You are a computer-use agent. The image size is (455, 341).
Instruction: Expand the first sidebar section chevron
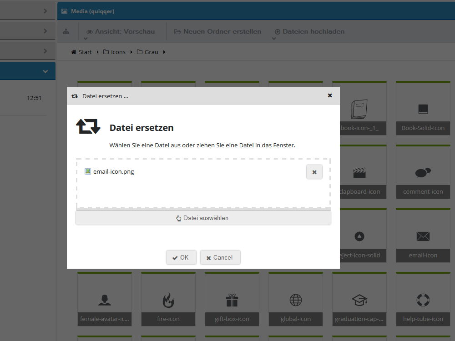[x=45, y=11]
